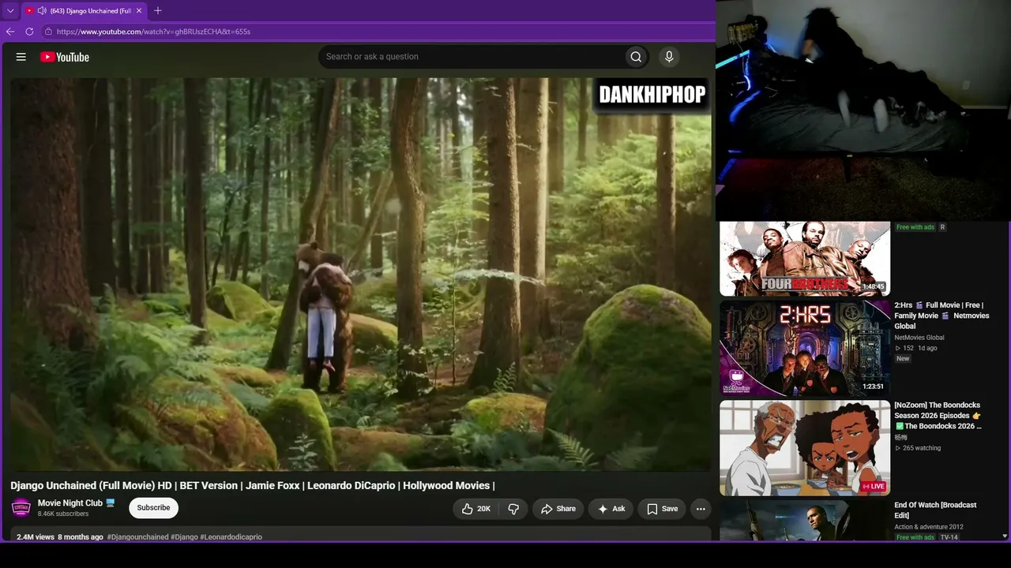The width and height of the screenshot is (1011, 568).
Task: Reload the page with the refresh icon
Action: tap(29, 32)
